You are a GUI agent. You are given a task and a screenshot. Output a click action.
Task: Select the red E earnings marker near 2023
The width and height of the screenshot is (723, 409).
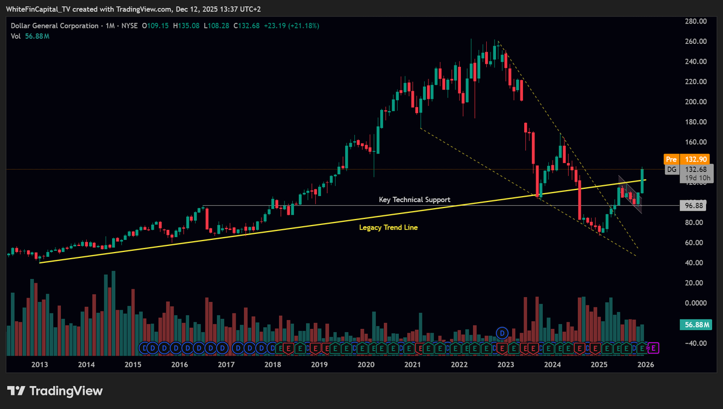coord(503,348)
